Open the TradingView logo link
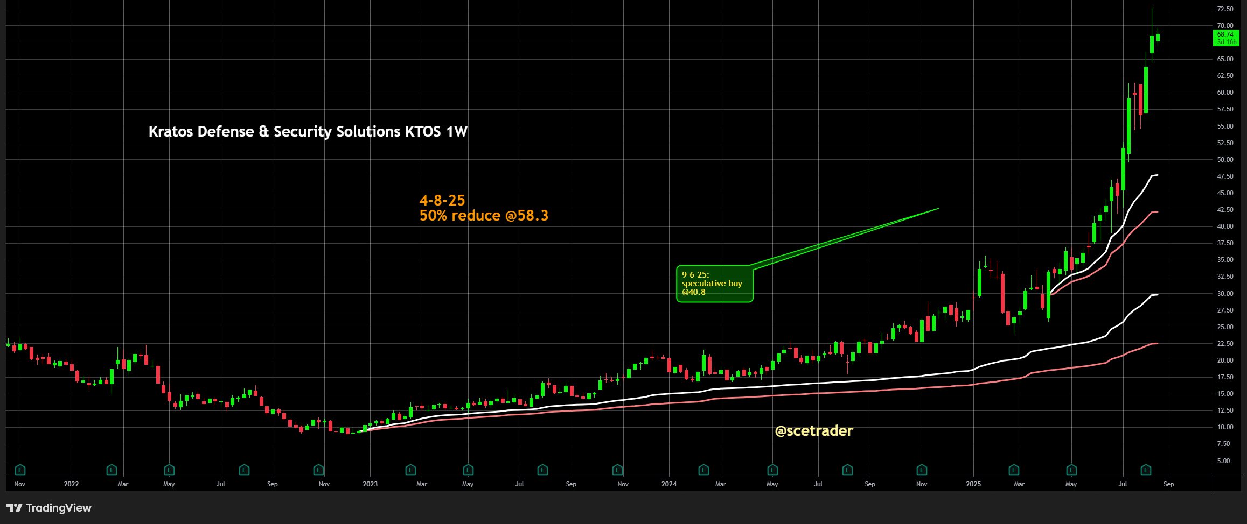 pos(49,508)
